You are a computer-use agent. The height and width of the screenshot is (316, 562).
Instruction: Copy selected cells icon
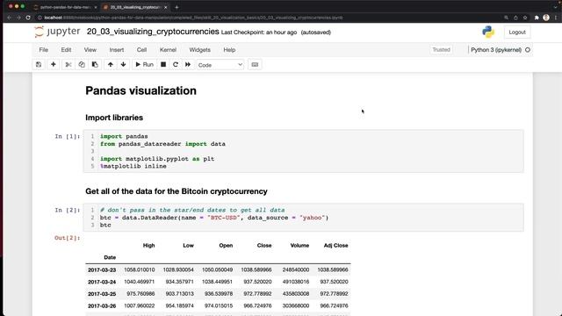coord(82,64)
